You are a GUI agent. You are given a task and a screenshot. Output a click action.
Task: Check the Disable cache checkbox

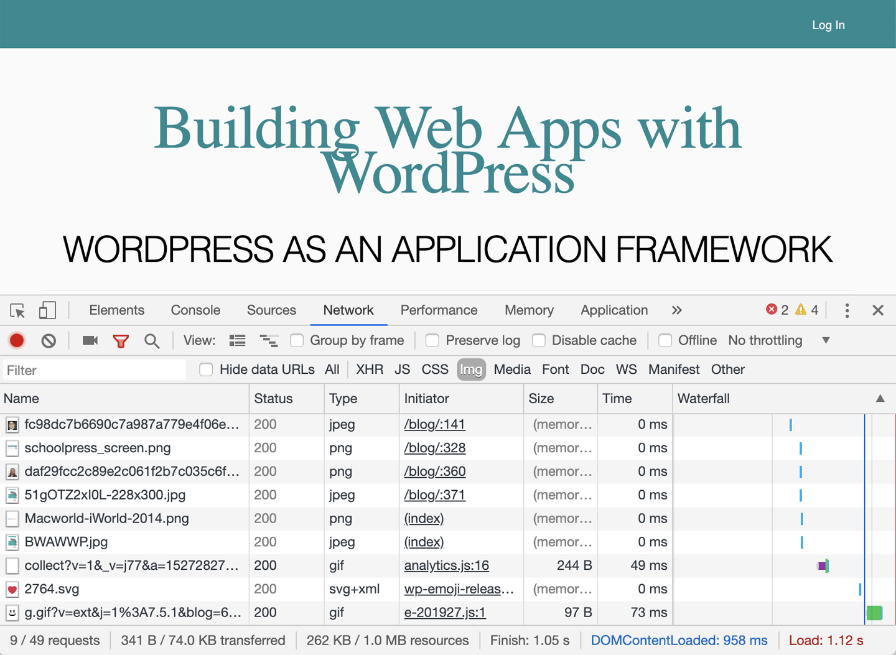tap(539, 340)
